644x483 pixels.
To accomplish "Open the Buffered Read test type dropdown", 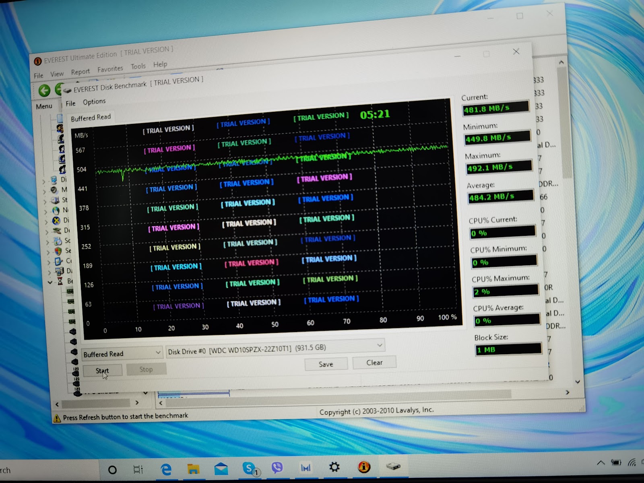I will point(122,353).
